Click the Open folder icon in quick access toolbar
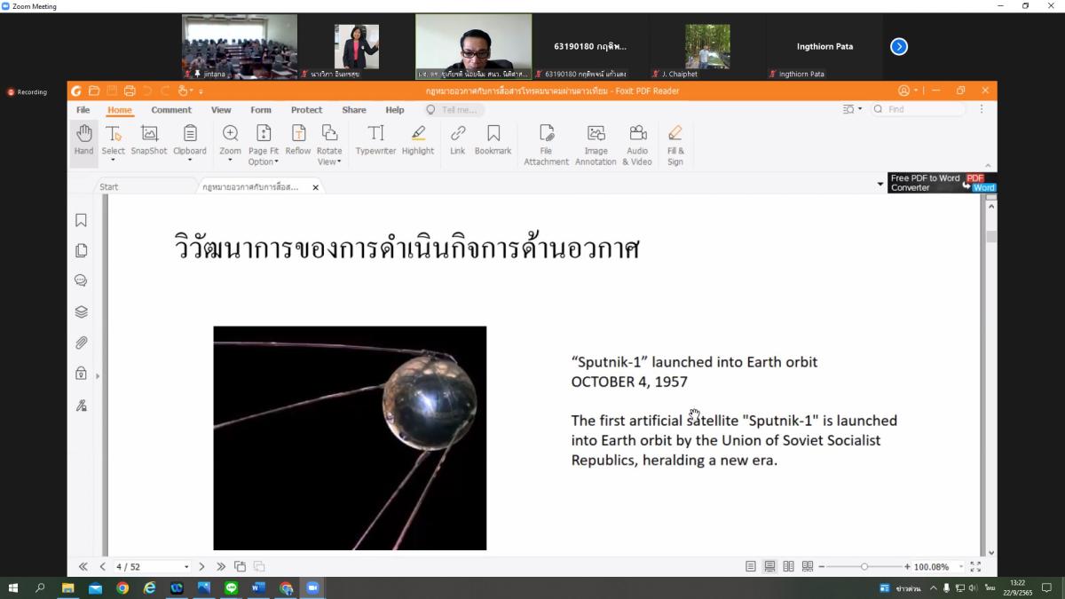Viewport: 1065px width, 599px height. tap(94, 91)
